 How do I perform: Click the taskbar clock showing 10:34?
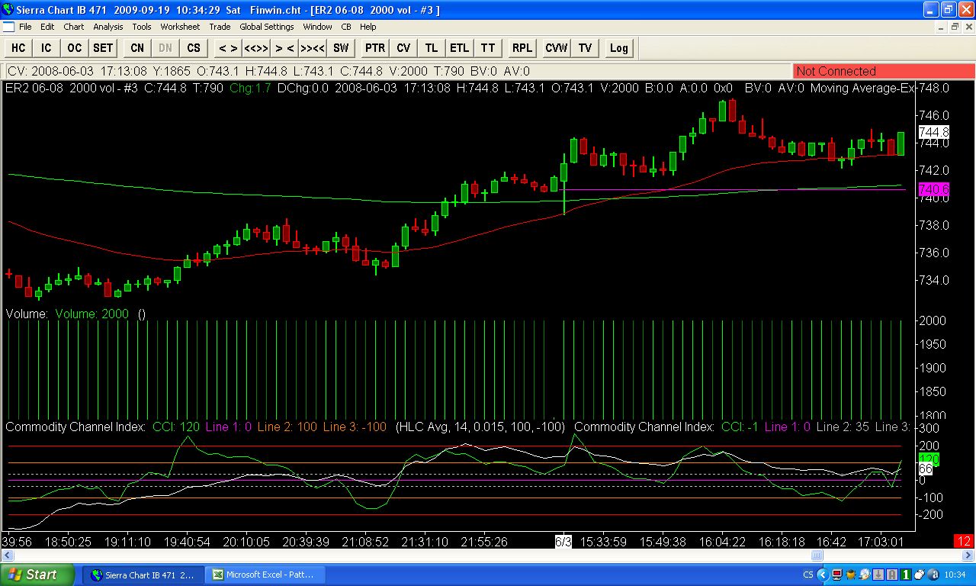(955, 575)
